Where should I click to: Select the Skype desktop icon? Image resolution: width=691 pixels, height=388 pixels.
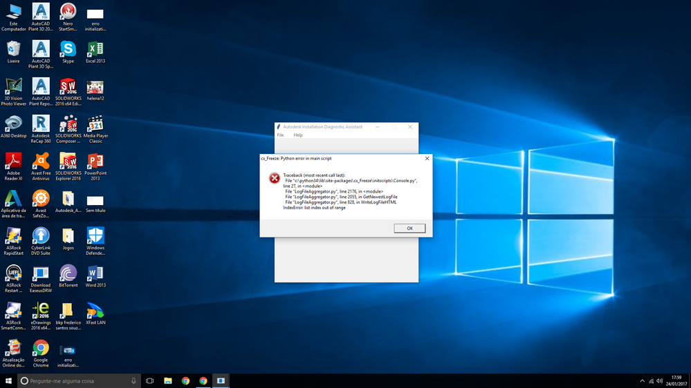pyautogui.click(x=68, y=52)
